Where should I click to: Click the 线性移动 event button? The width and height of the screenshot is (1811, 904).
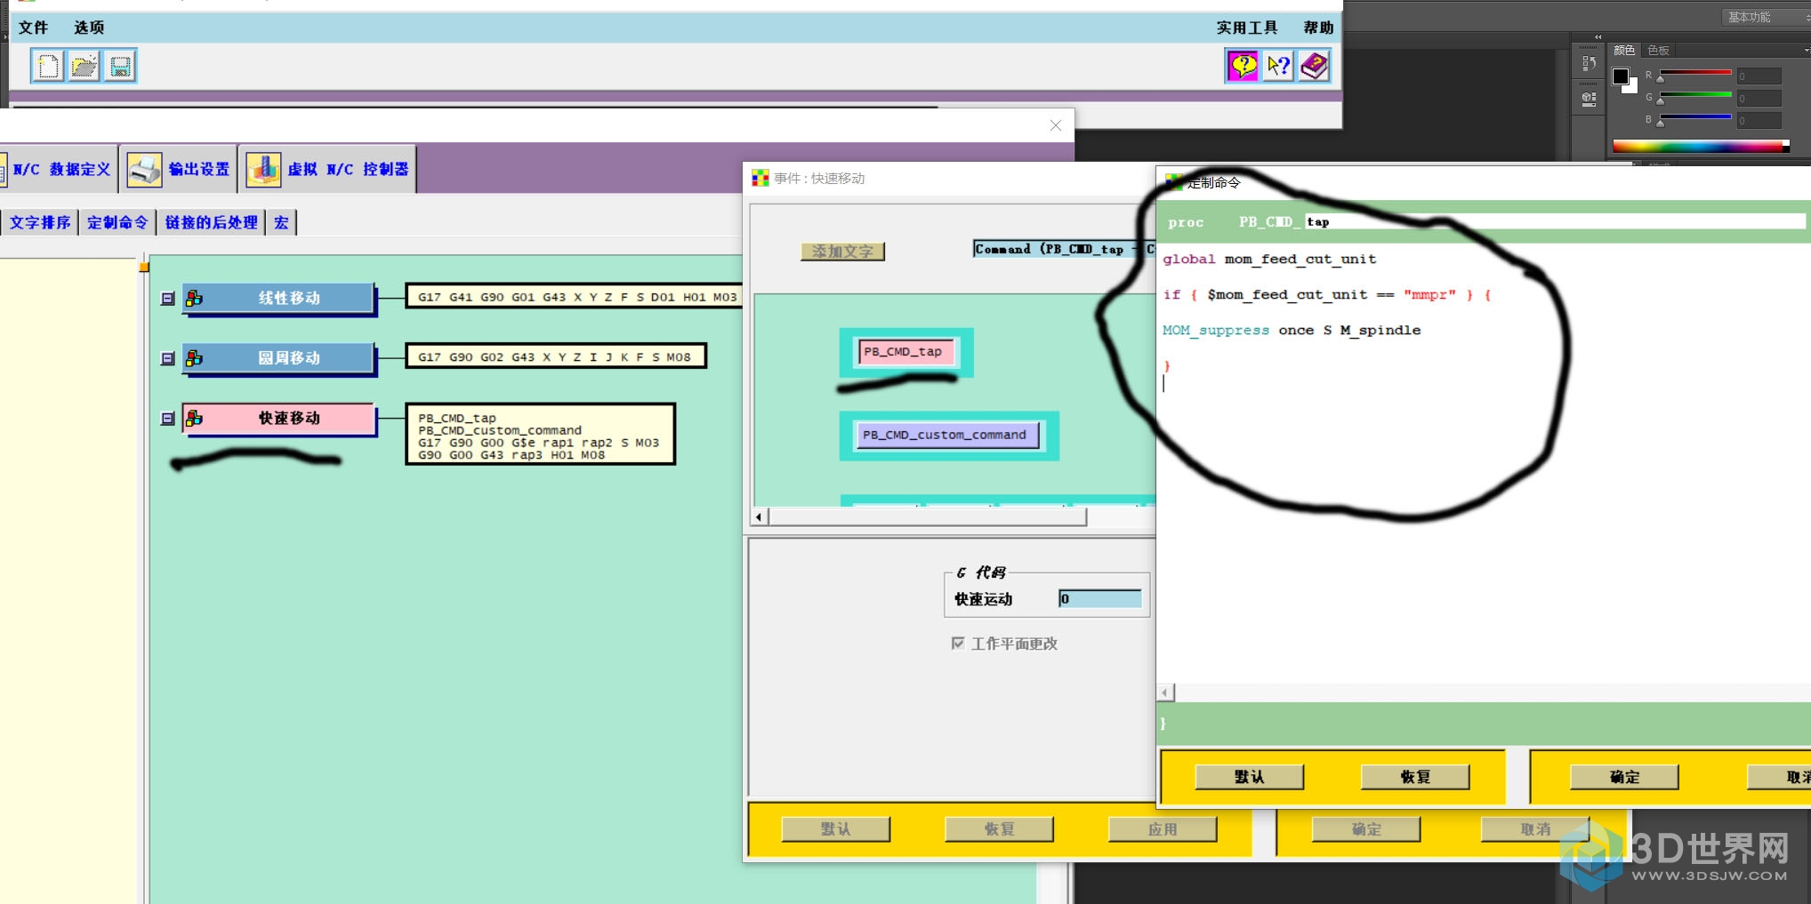pyautogui.click(x=279, y=298)
